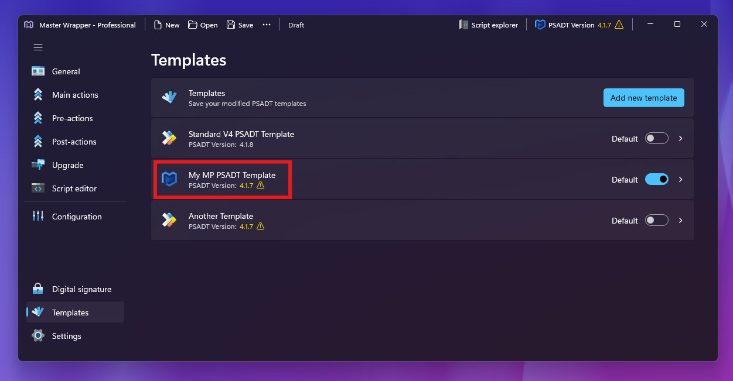Viewport: 733px width, 381px height.
Task: Click the Add new template button
Action: point(643,98)
